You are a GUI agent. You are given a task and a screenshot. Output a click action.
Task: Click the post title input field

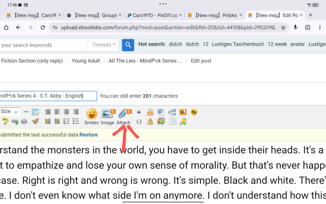[48, 96]
